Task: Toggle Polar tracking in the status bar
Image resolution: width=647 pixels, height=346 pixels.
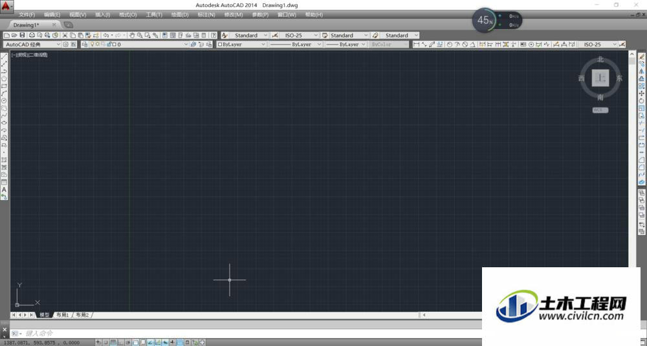Action: point(127,342)
